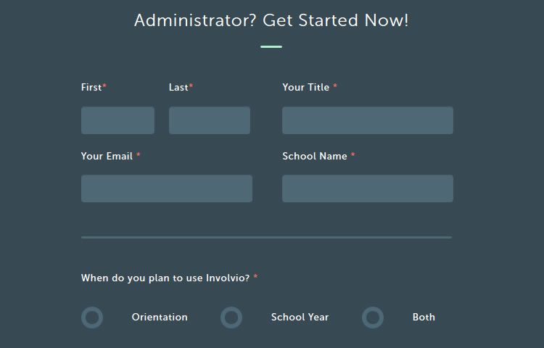Click the Last field label
Viewport: 544px width, 348px height.
pyautogui.click(x=178, y=88)
